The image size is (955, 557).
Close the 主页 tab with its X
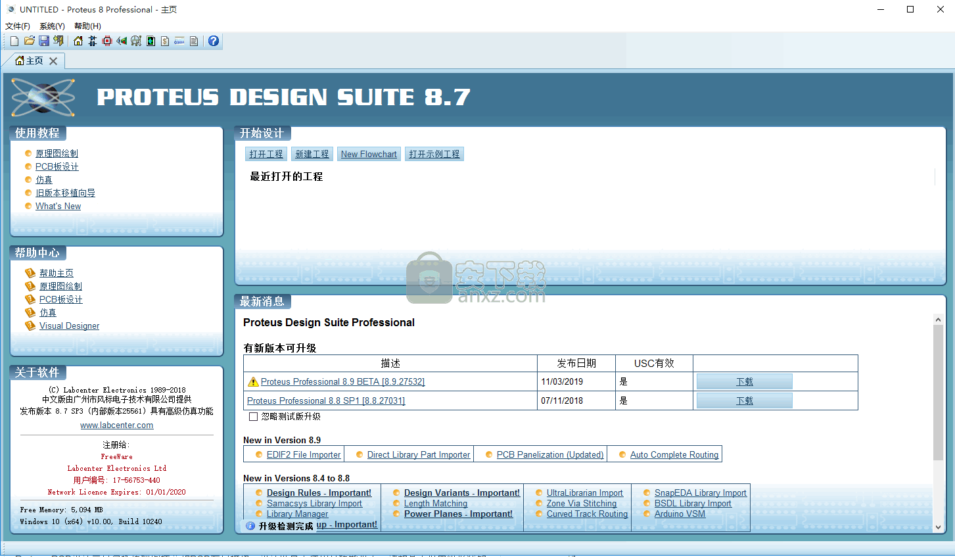tap(53, 61)
